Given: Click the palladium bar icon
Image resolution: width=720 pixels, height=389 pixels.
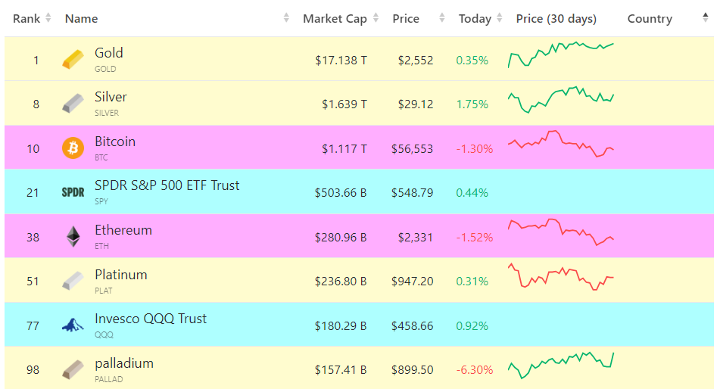Looking at the screenshot, I should pyautogui.click(x=73, y=369).
